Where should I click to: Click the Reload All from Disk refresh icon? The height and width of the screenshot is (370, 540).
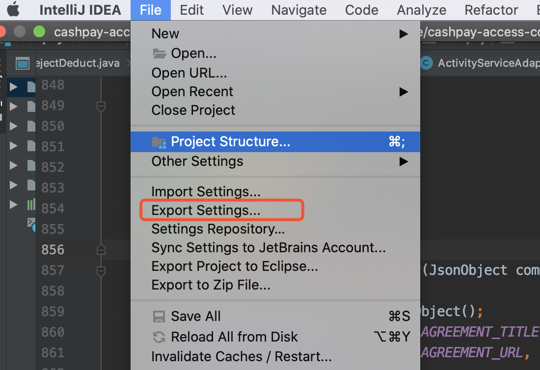coord(159,337)
